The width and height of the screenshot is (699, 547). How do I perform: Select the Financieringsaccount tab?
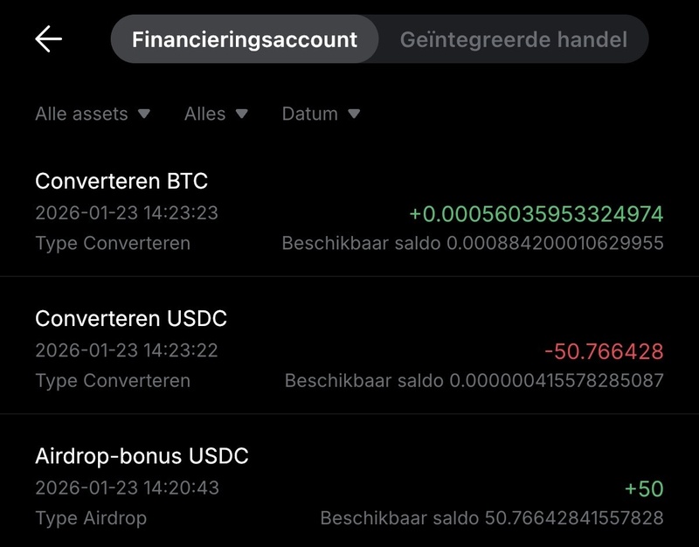coord(246,38)
